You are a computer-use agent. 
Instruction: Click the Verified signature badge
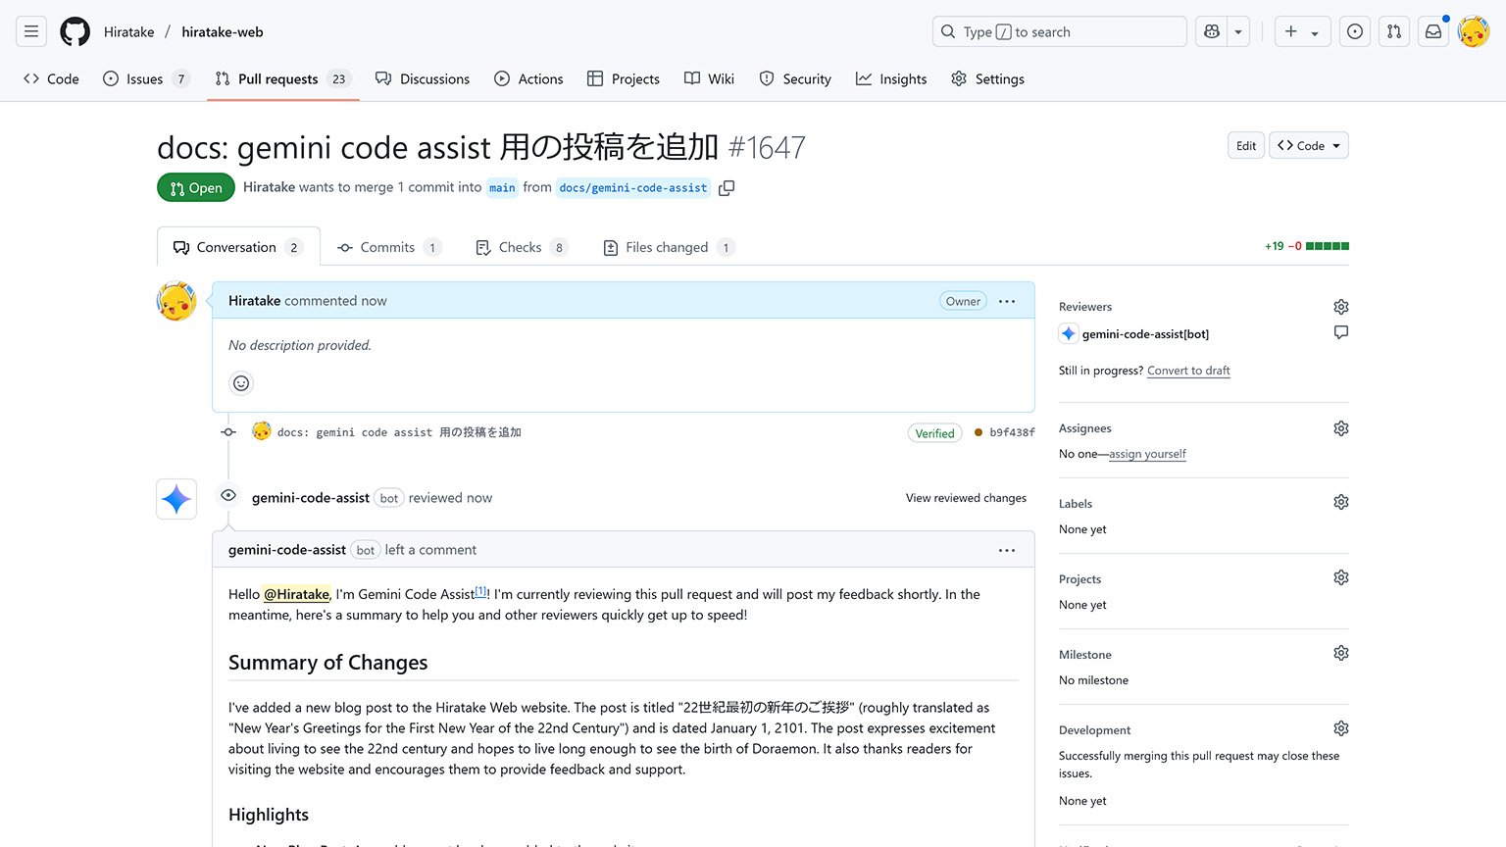(934, 433)
